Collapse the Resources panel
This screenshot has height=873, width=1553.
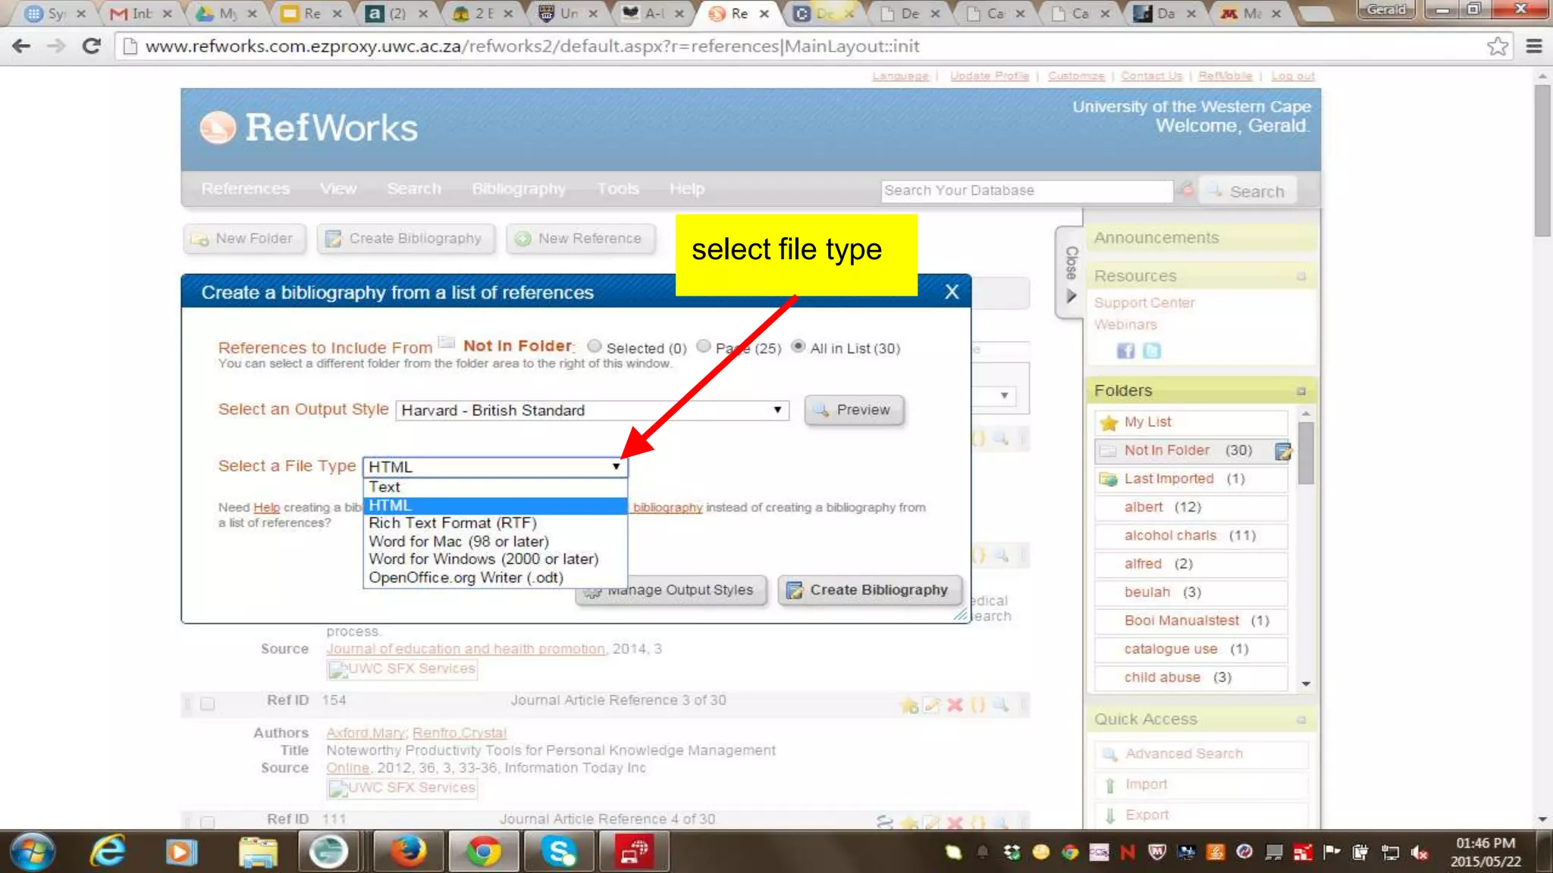pos(1301,277)
